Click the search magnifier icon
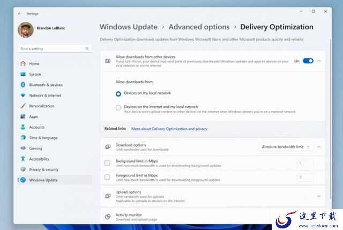The image size is (343, 230). click(x=87, y=49)
